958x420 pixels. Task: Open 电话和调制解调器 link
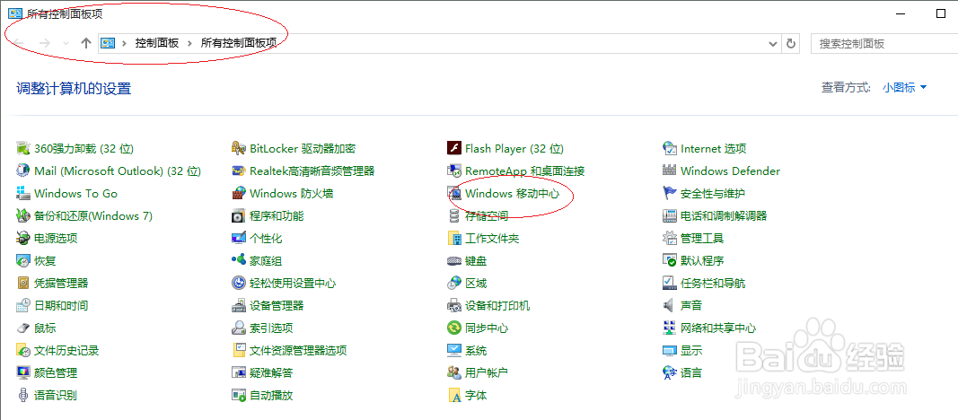(724, 215)
